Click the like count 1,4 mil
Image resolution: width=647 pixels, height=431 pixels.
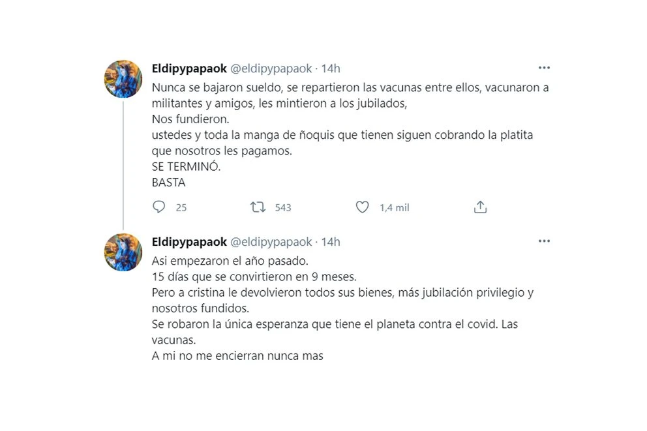click(395, 208)
